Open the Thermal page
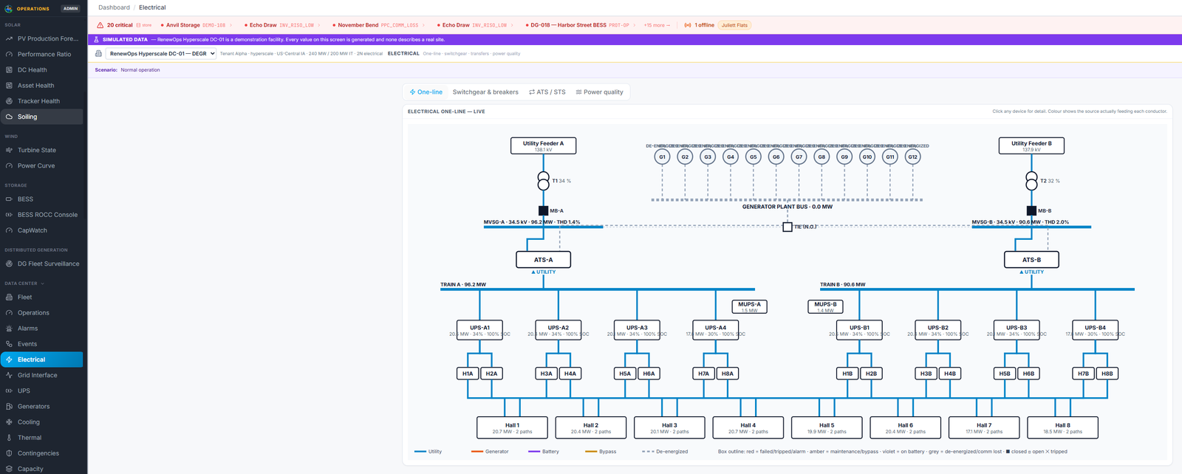This screenshot has width=1182, height=474. 42,438
